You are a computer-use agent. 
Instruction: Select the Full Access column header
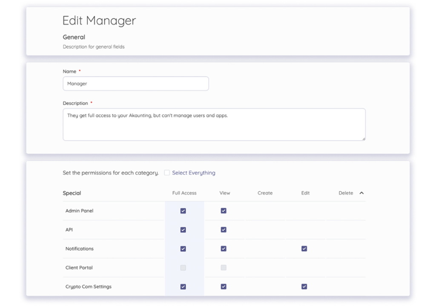point(184,193)
